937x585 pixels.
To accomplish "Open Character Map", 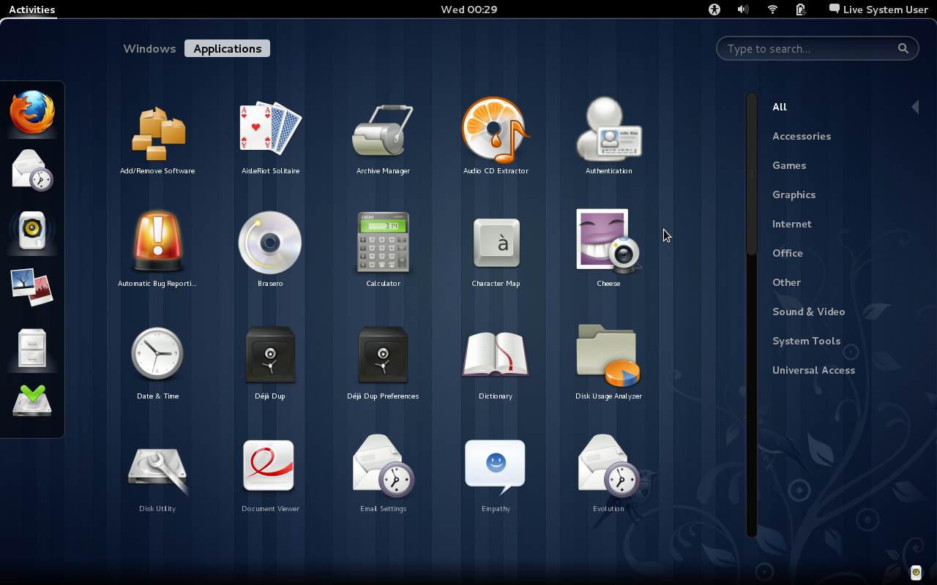I will 495,241.
